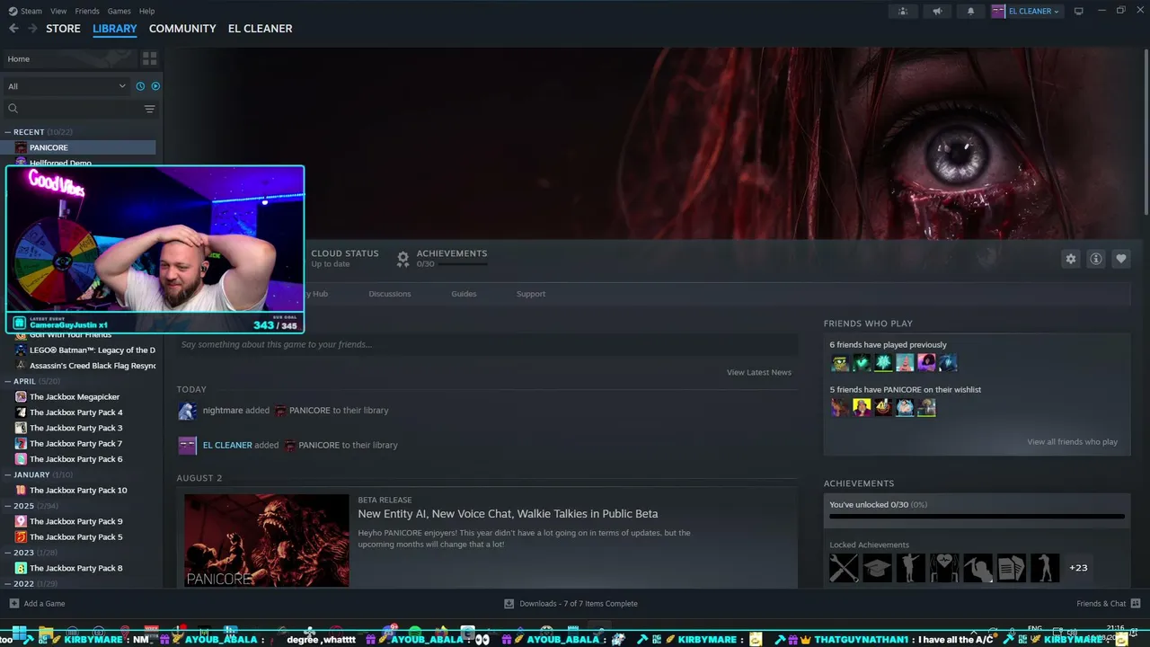Click the graduation cap locked achievement
The image size is (1150, 647).
point(877,568)
